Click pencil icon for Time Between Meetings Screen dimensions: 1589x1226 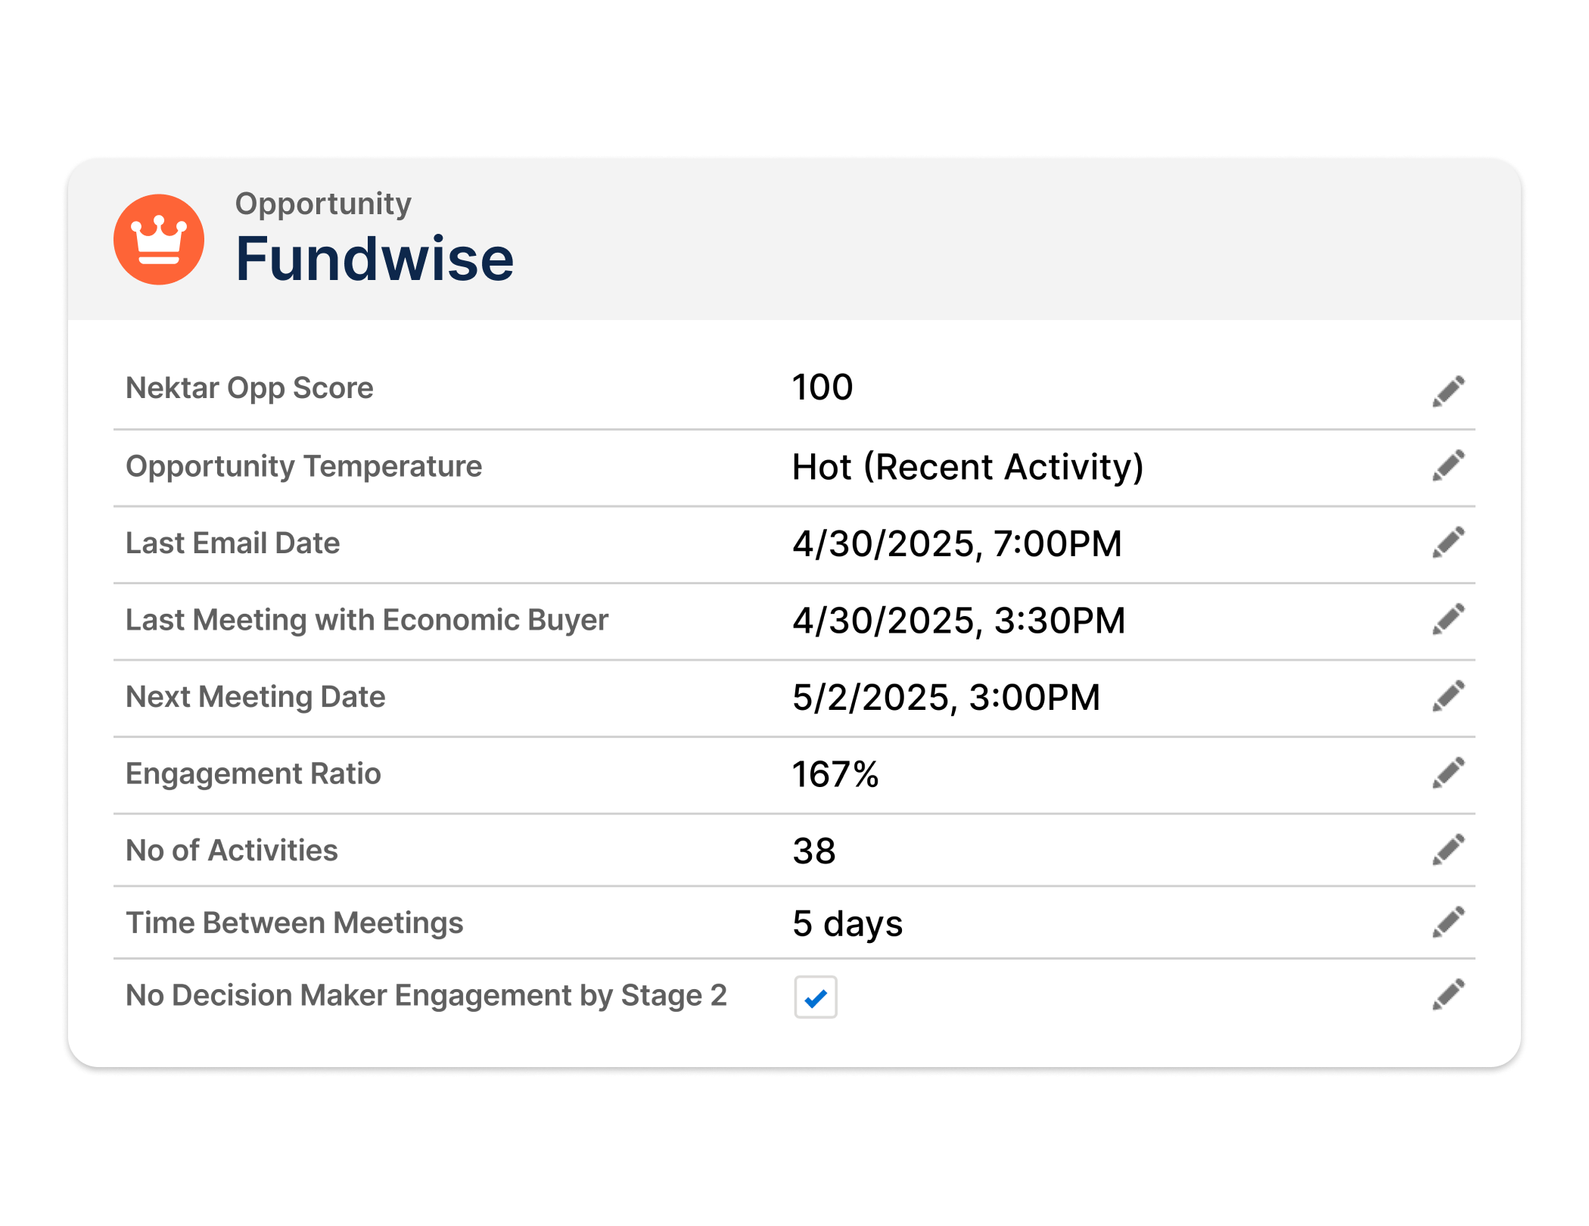pyautogui.click(x=1448, y=923)
